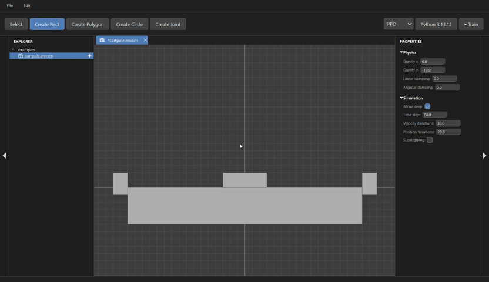Viewport: 489px width, 282px height.
Task: Start training with the Train button
Action: pyautogui.click(x=471, y=24)
